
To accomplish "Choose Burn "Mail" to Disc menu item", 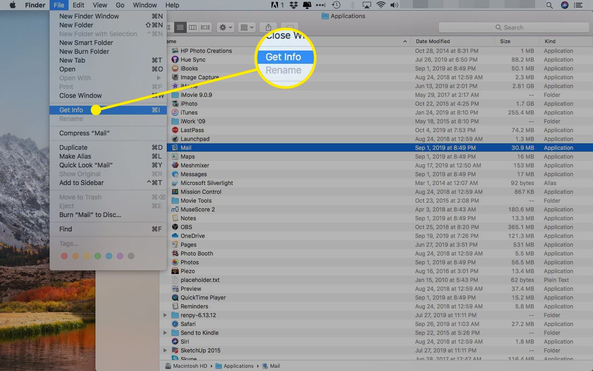I will [108, 215].
